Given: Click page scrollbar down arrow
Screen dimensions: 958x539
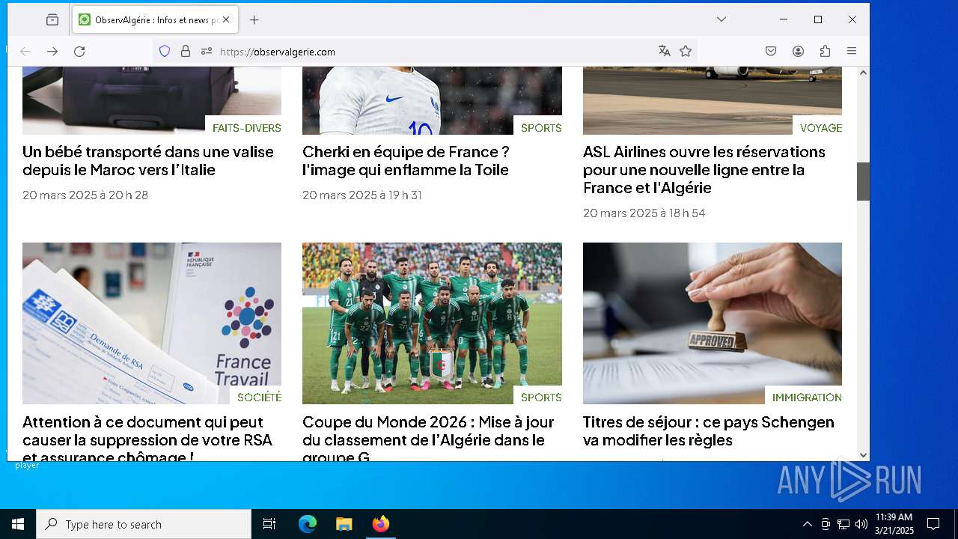Looking at the screenshot, I should (863, 454).
